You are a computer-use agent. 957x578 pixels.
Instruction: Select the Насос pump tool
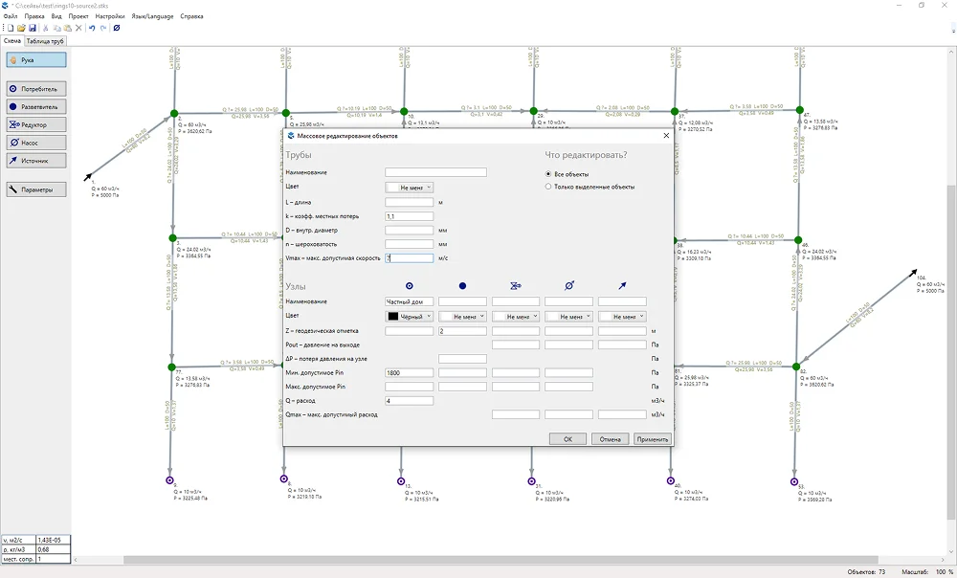[x=36, y=143]
